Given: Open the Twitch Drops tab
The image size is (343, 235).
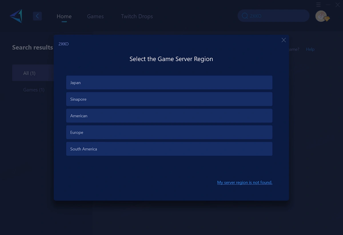Looking at the screenshot, I should (137, 16).
